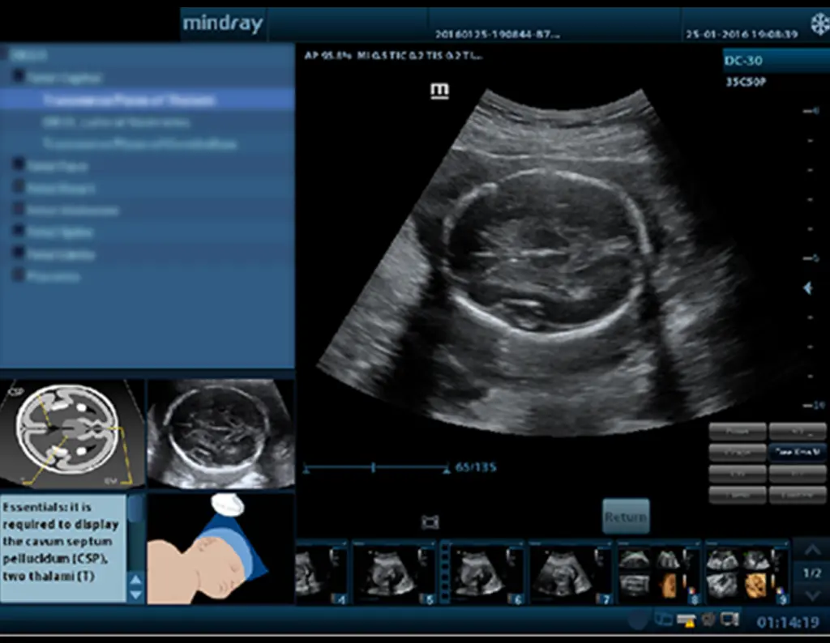Go to next thumbnail page with down arrow

pyautogui.click(x=811, y=595)
